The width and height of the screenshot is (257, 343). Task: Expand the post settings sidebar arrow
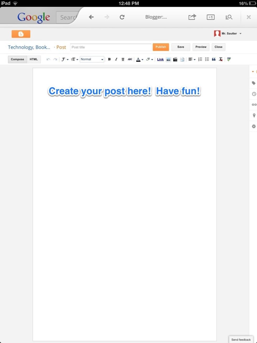tap(253, 72)
